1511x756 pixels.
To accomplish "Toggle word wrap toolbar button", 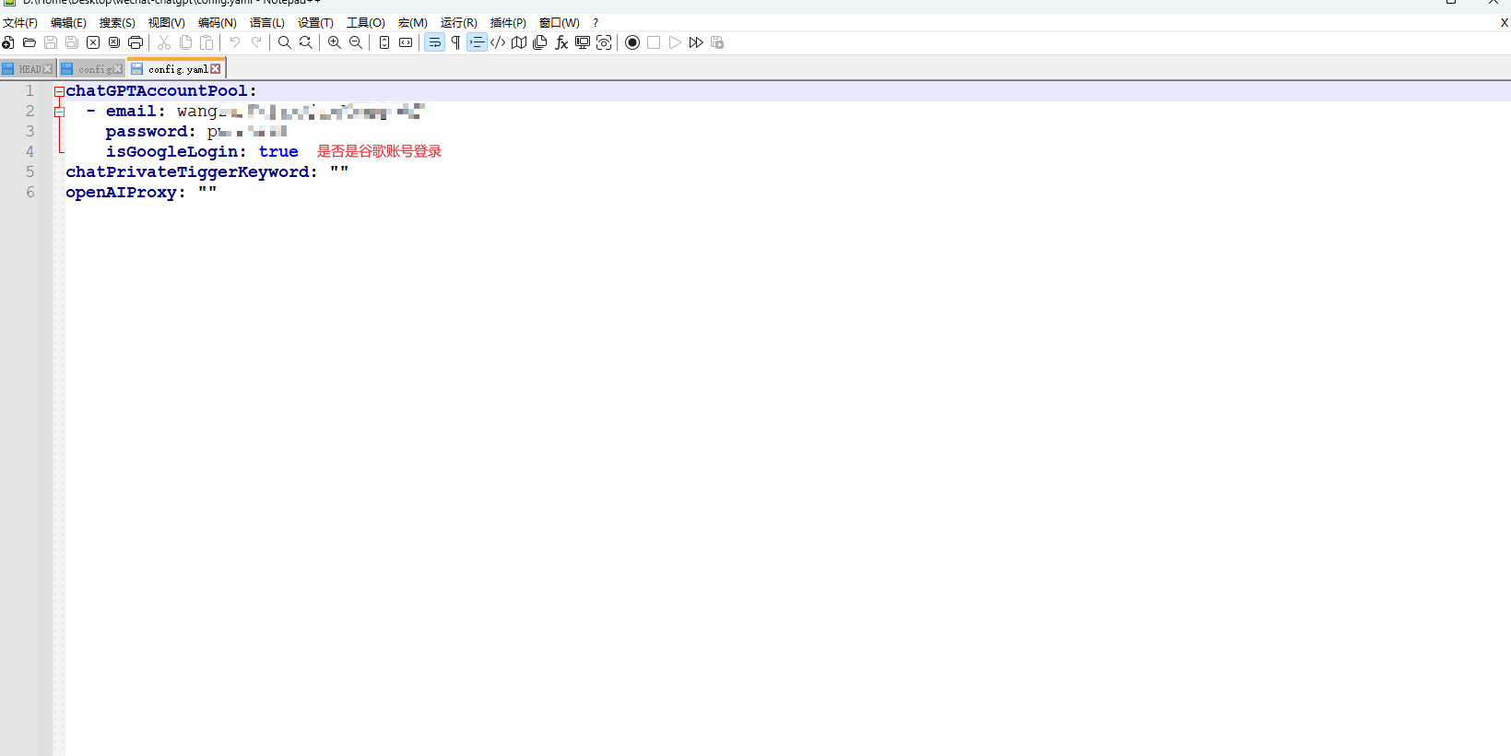I will (x=434, y=42).
